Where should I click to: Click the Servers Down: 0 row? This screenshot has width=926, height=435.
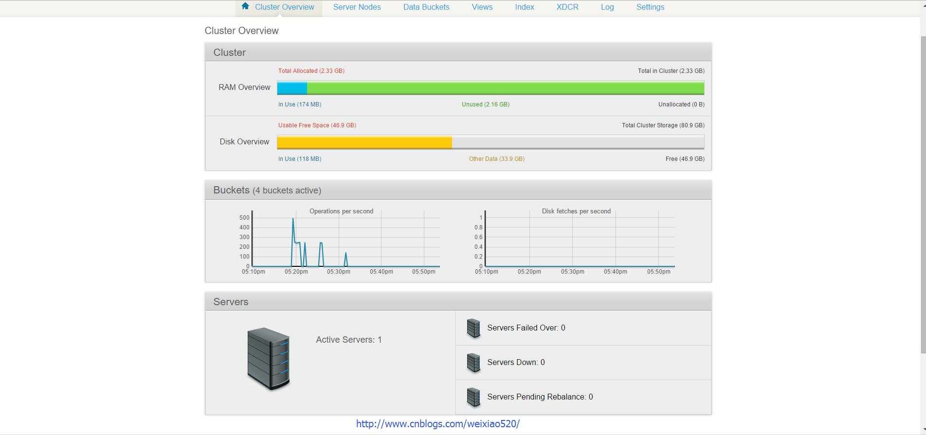[583, 363]
